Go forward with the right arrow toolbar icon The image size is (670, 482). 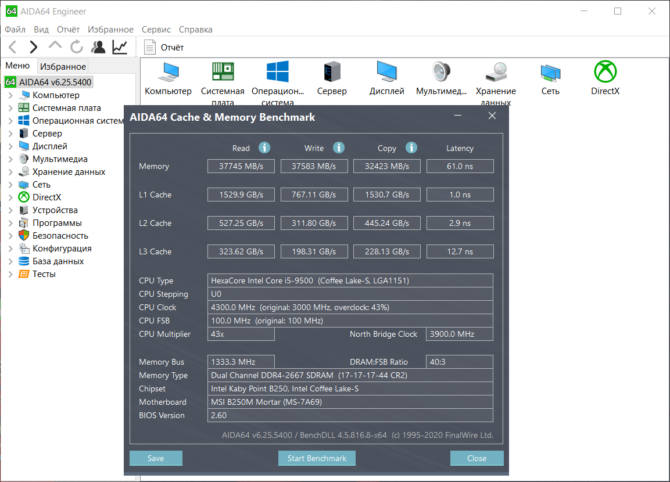pyautogui.click(x=34, y=47)
